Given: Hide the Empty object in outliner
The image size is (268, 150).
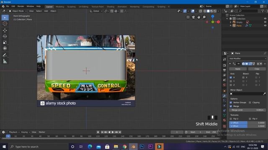Looking at the screenshot, I should (x=265, y=22).
